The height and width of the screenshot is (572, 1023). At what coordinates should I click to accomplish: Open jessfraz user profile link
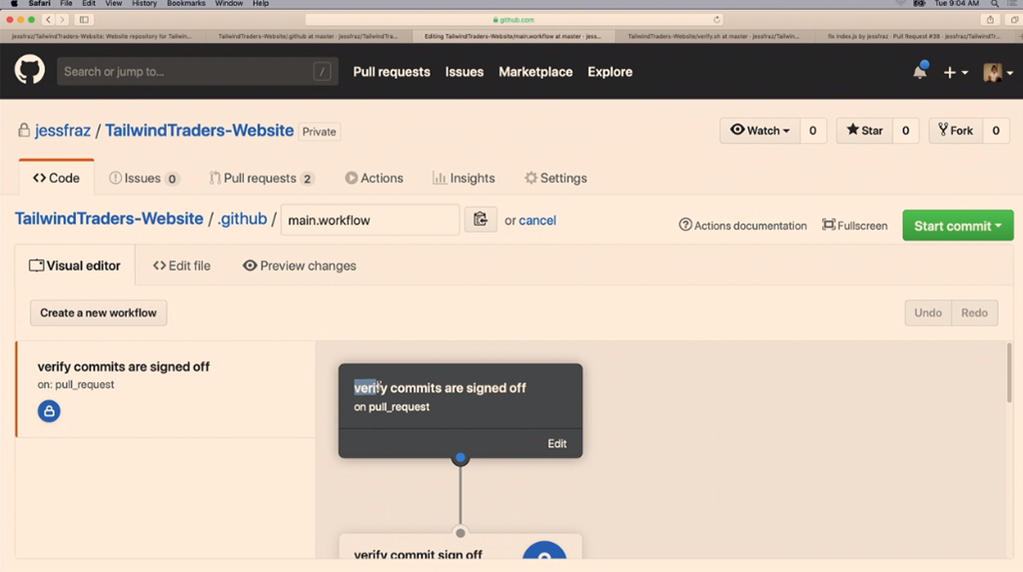tap(63, 131)
